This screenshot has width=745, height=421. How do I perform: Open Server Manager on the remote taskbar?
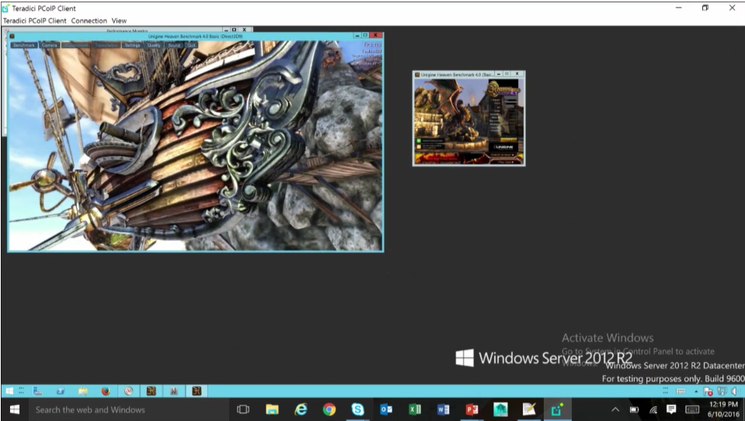pos(37,391)
